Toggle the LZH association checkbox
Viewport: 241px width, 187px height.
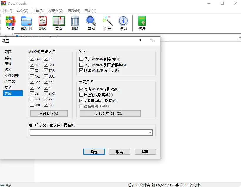tap(46, 65)
